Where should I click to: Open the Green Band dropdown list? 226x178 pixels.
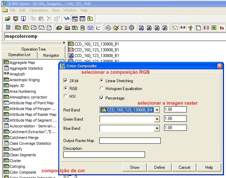pyautogui.click(x=157, y=119)
